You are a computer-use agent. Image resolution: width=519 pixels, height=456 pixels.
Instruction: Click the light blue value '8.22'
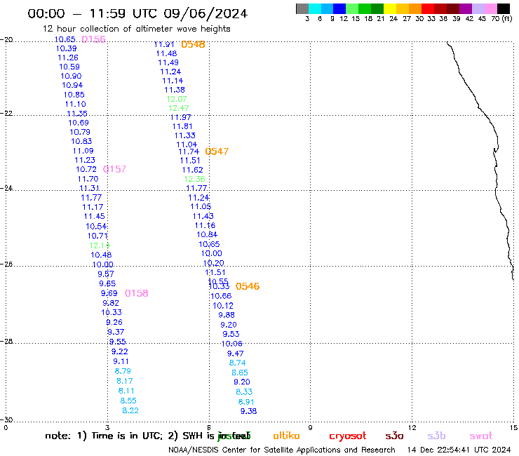coord(130,410)
